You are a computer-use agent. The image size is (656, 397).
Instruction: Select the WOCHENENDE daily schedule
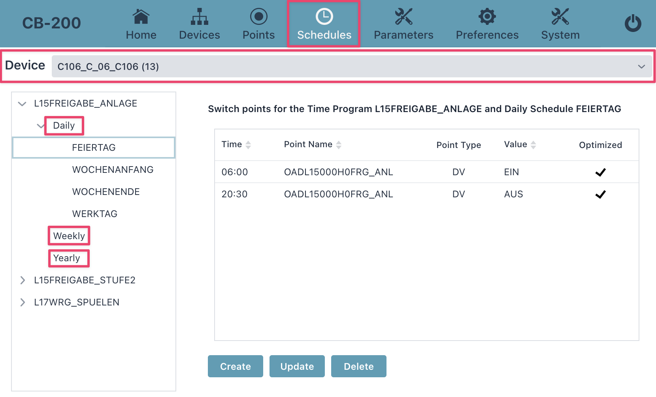click(106, 192)
